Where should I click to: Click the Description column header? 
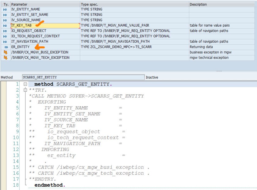coord(222,4)
